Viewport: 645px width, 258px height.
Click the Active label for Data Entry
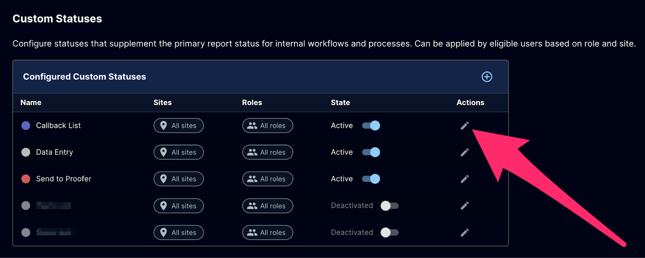coord(342,152)
